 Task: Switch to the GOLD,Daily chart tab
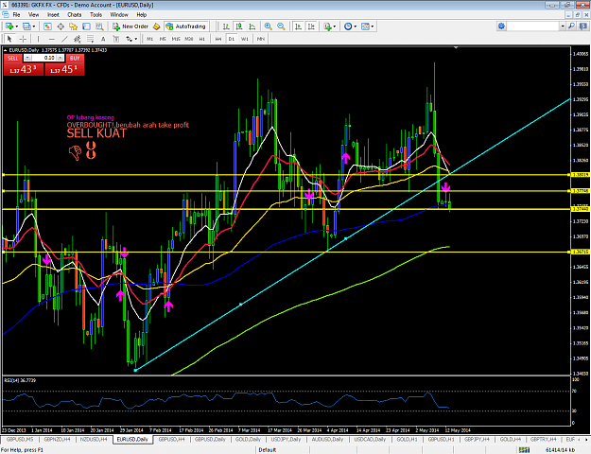point(248,440)
